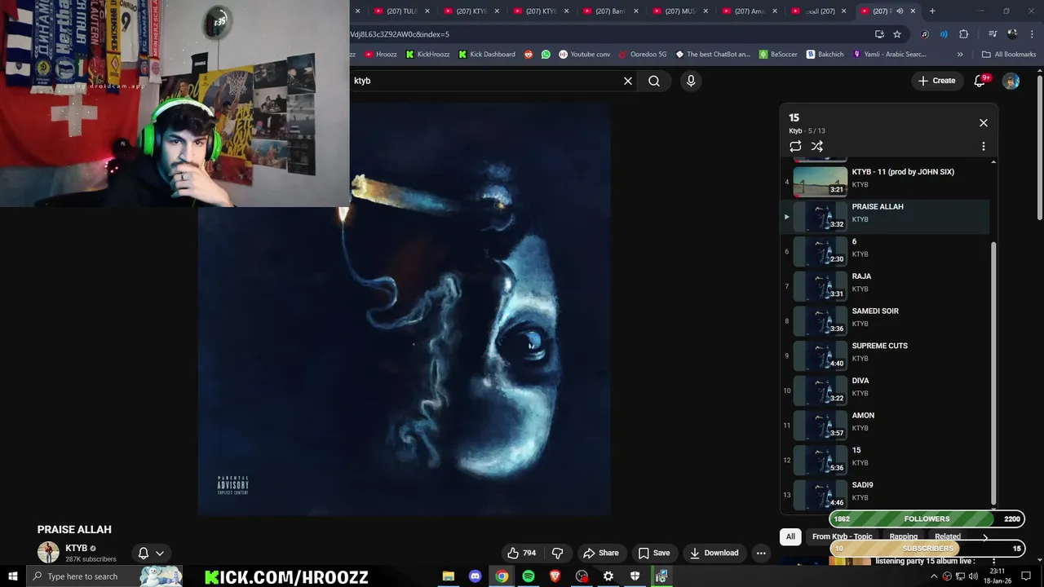Open Youtube conv bookmark
Viewport: 1044px width, 587px height.
click(x=585, y=55)
